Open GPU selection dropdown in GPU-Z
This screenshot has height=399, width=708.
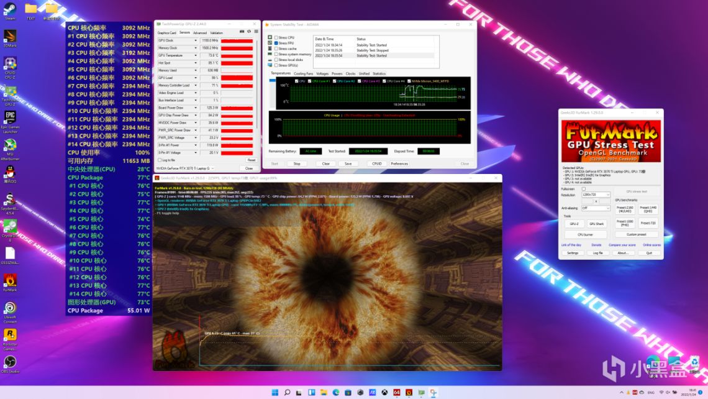point(185,168)
